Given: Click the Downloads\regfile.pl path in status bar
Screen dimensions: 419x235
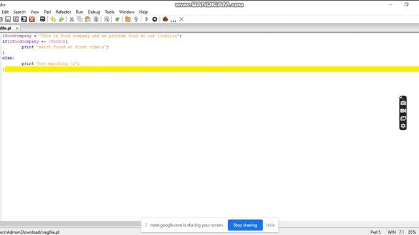Looking at the screenshot, I should point(29,232).
